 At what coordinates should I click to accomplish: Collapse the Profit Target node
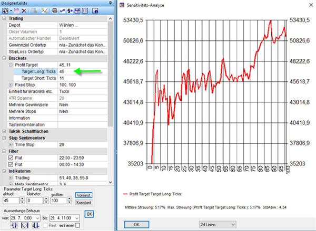[x=11, y=65]
